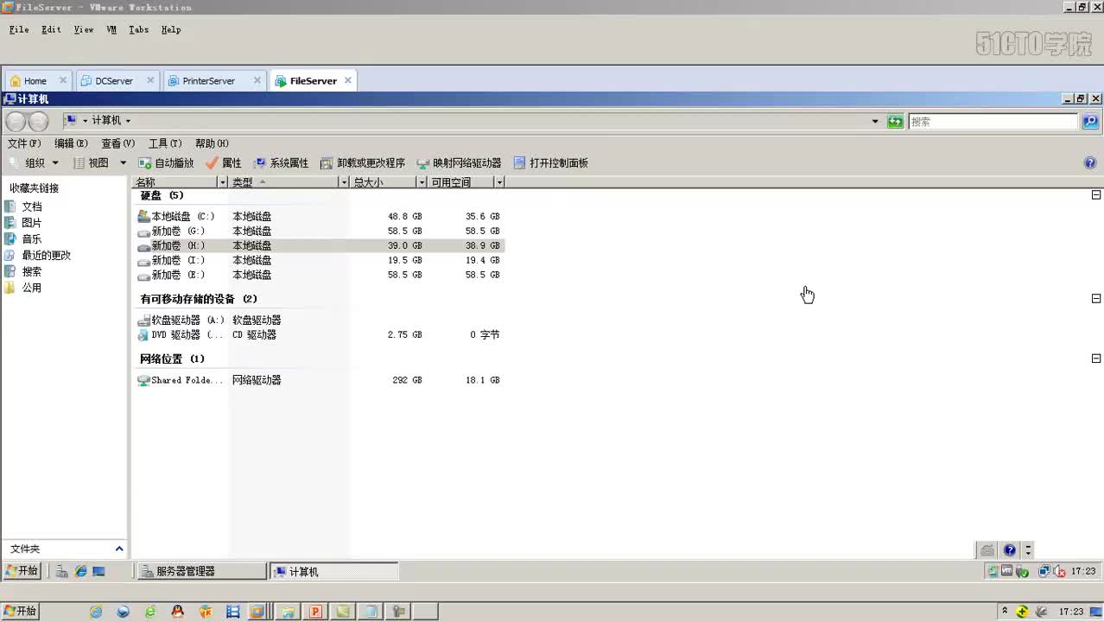This screenshot has width=1104, height=622.
Task: Open 自动播放 (AutoPlay) toolbar item
Action: (166, 163)
